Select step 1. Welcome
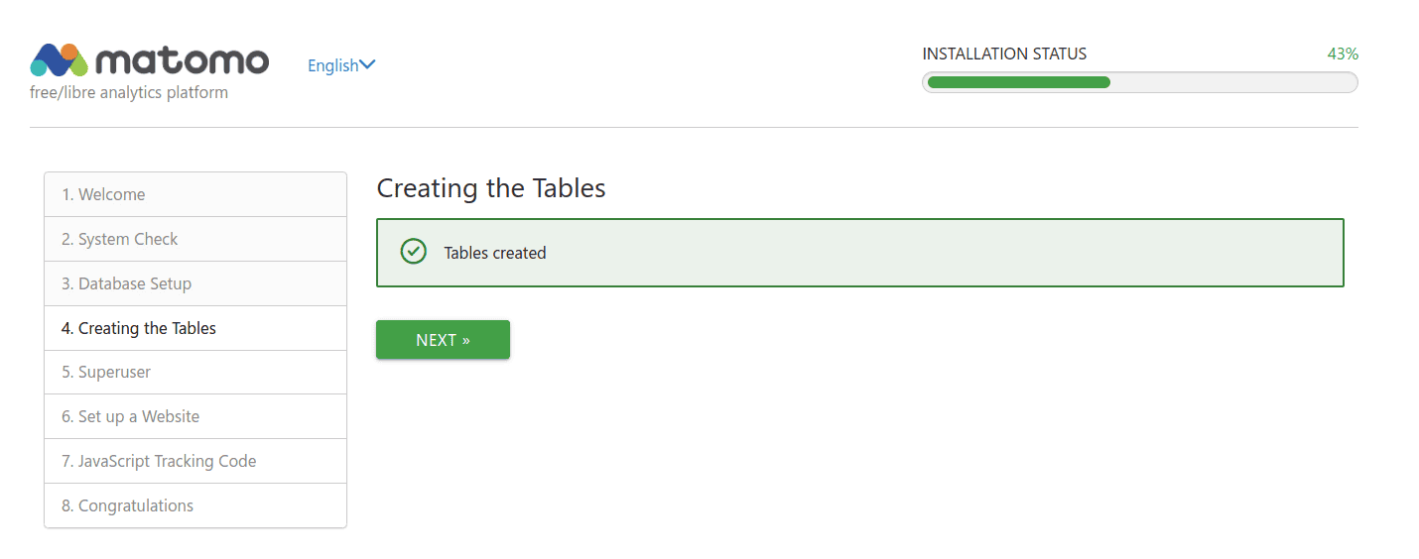Screen dimensions: 1419x559 coord(195,194)
